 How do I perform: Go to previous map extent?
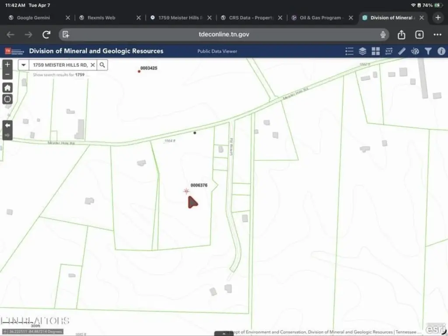[7, 125]
